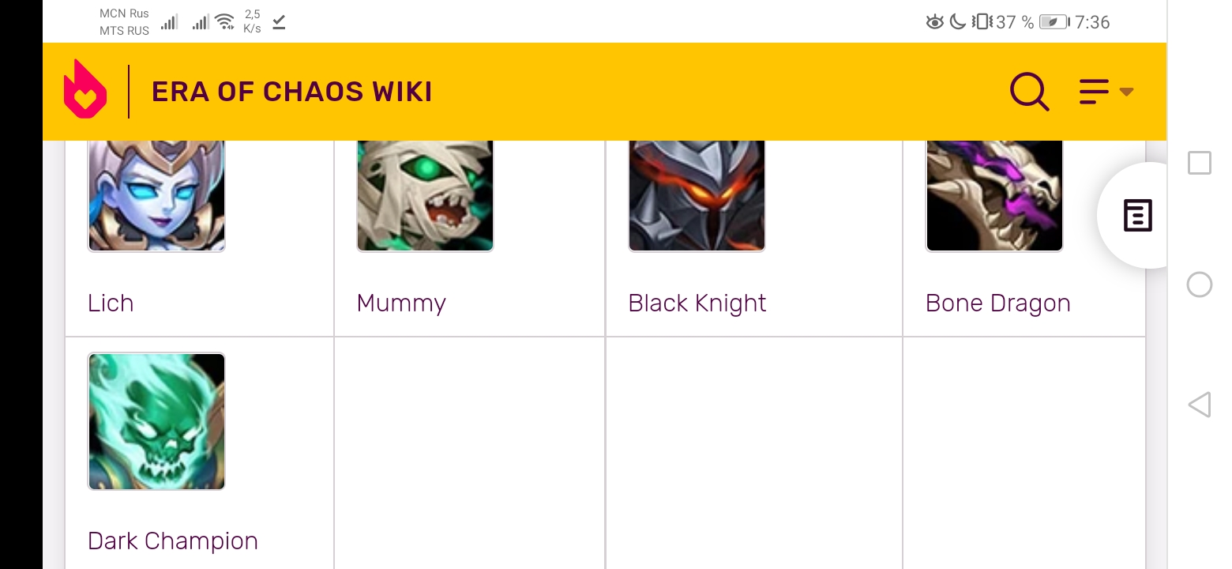The width and height of the screenshot is (1232, 569).
Task: Expand the hamburger navigation menu
Action: point(1105,92)
